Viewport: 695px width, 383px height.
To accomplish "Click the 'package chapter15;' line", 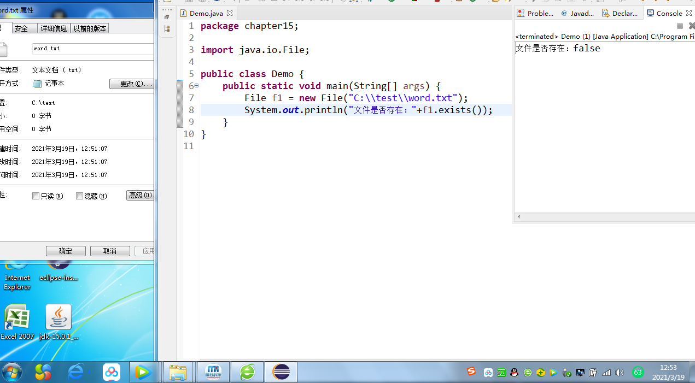I will click(249, 26).
